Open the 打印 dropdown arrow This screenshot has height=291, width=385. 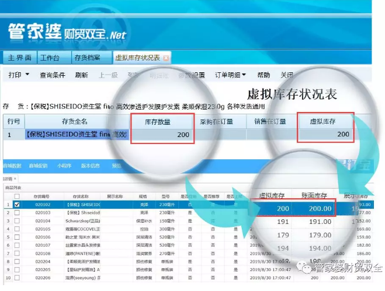(27, 74)
